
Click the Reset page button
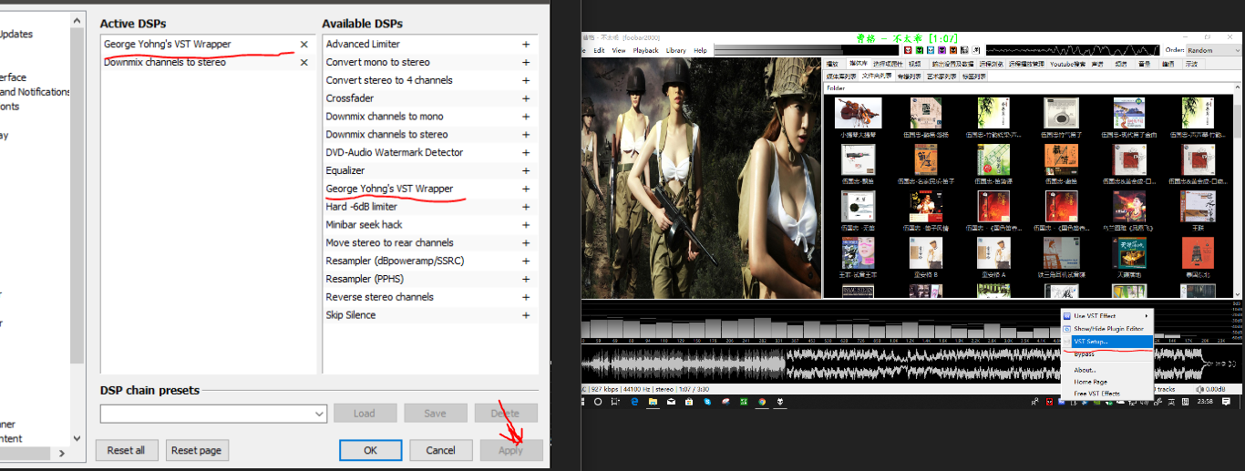(197, 450)
